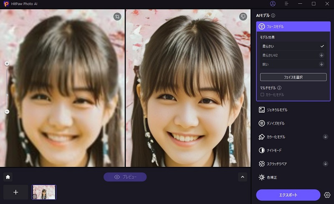This screenshot has height=204, width=334.
Task: Click the original blurry image
Action: click(62, 88)
